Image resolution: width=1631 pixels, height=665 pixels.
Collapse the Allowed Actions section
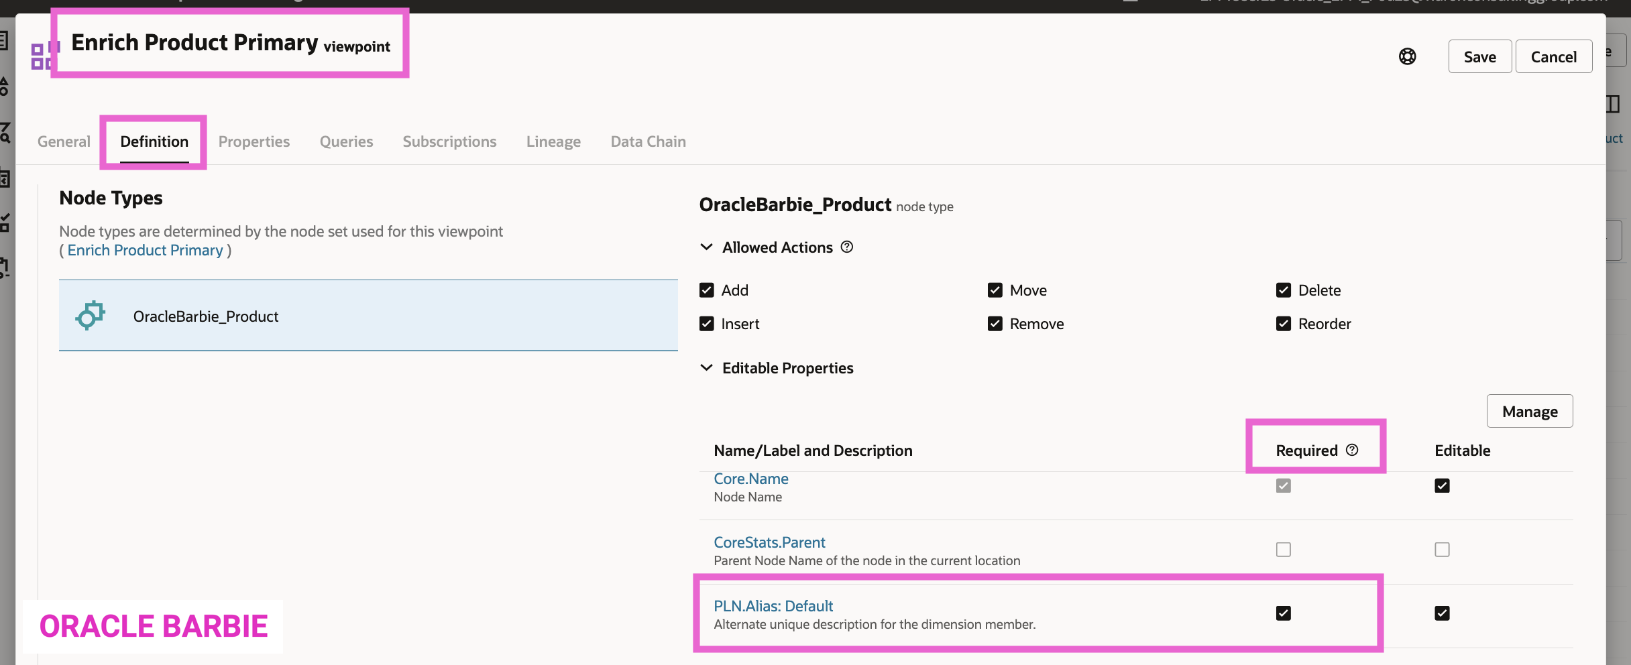coord(706,247)
